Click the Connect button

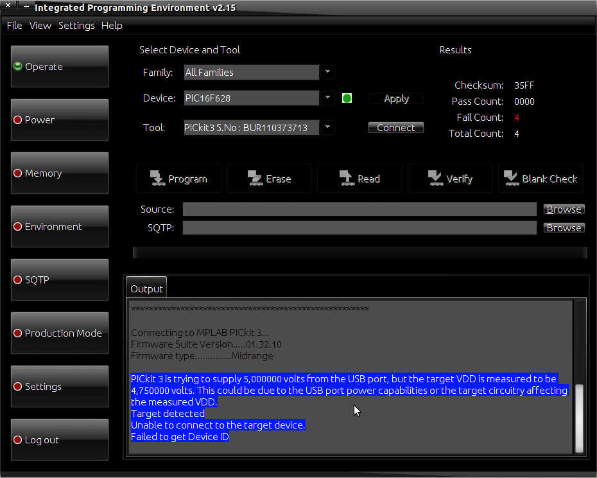[x=396, y=127]
